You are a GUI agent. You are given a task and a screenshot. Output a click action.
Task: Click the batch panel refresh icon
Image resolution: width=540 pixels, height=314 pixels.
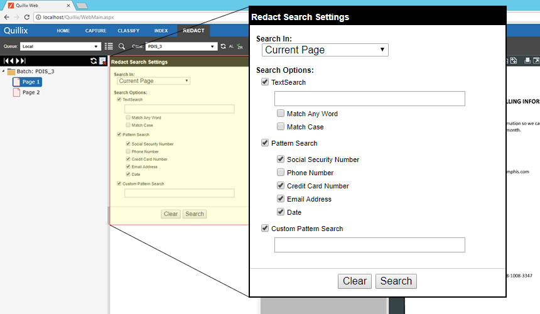point(94,61)
